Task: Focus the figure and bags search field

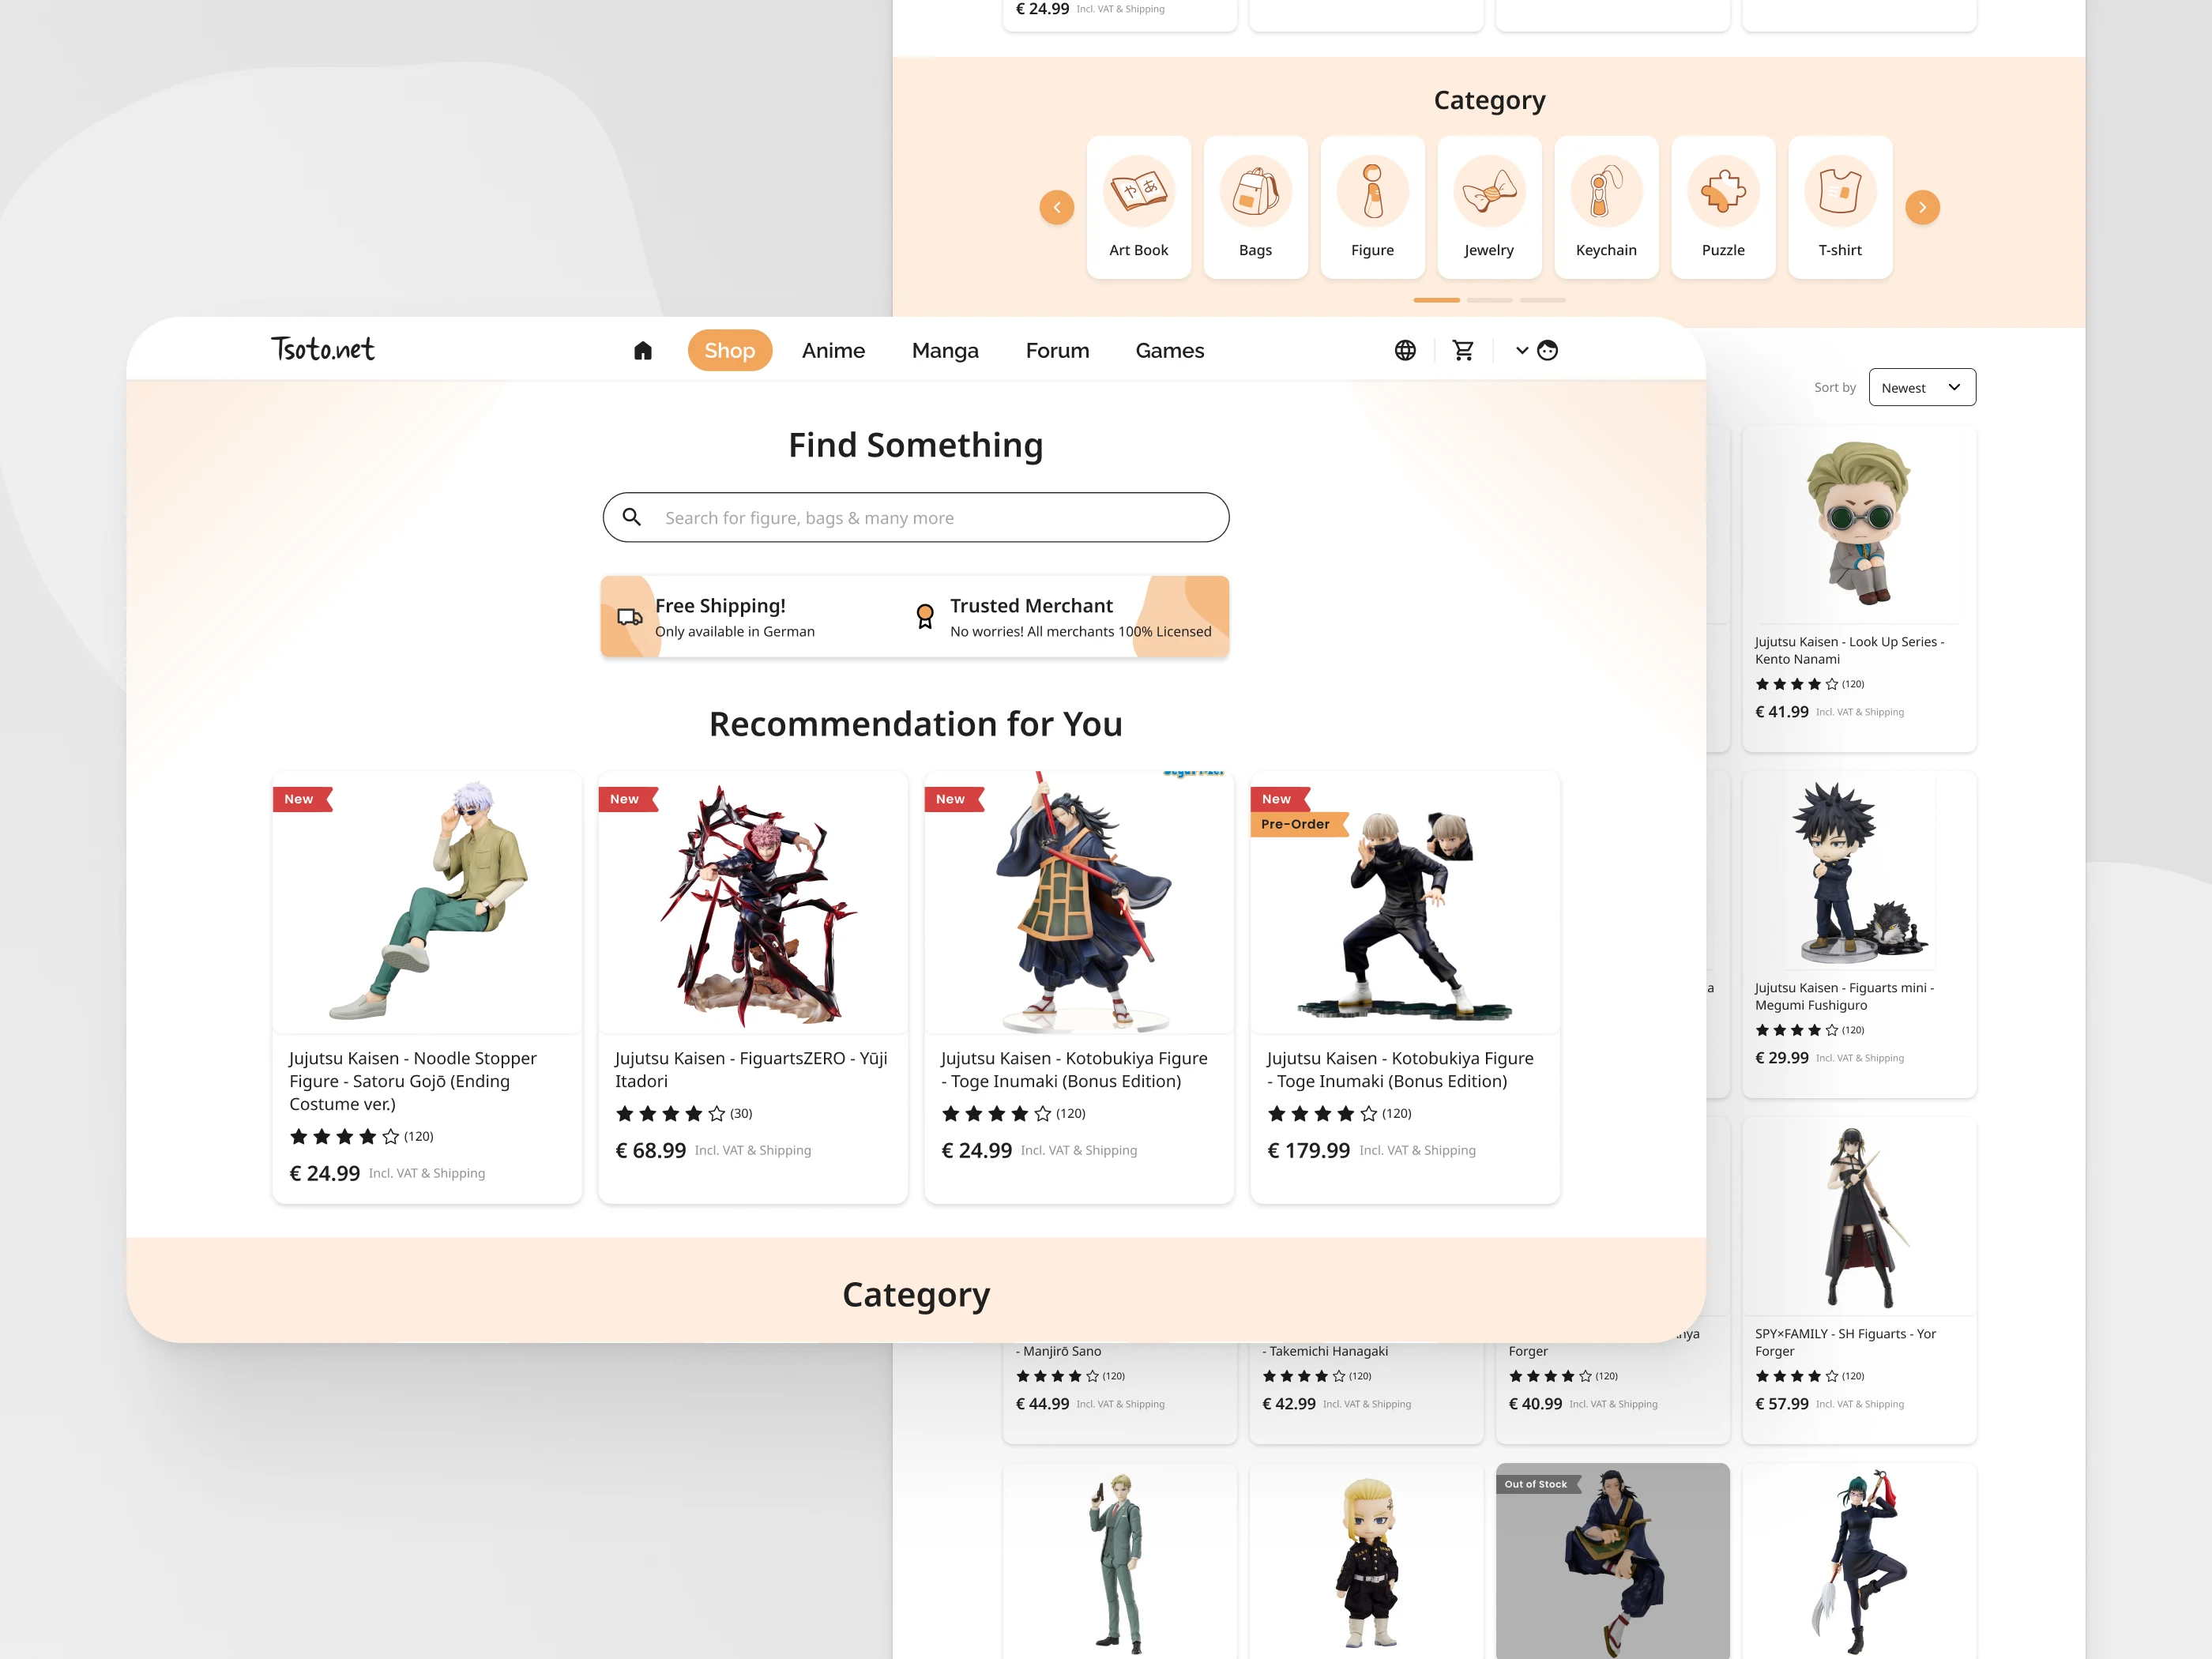Action: [916, 517]
